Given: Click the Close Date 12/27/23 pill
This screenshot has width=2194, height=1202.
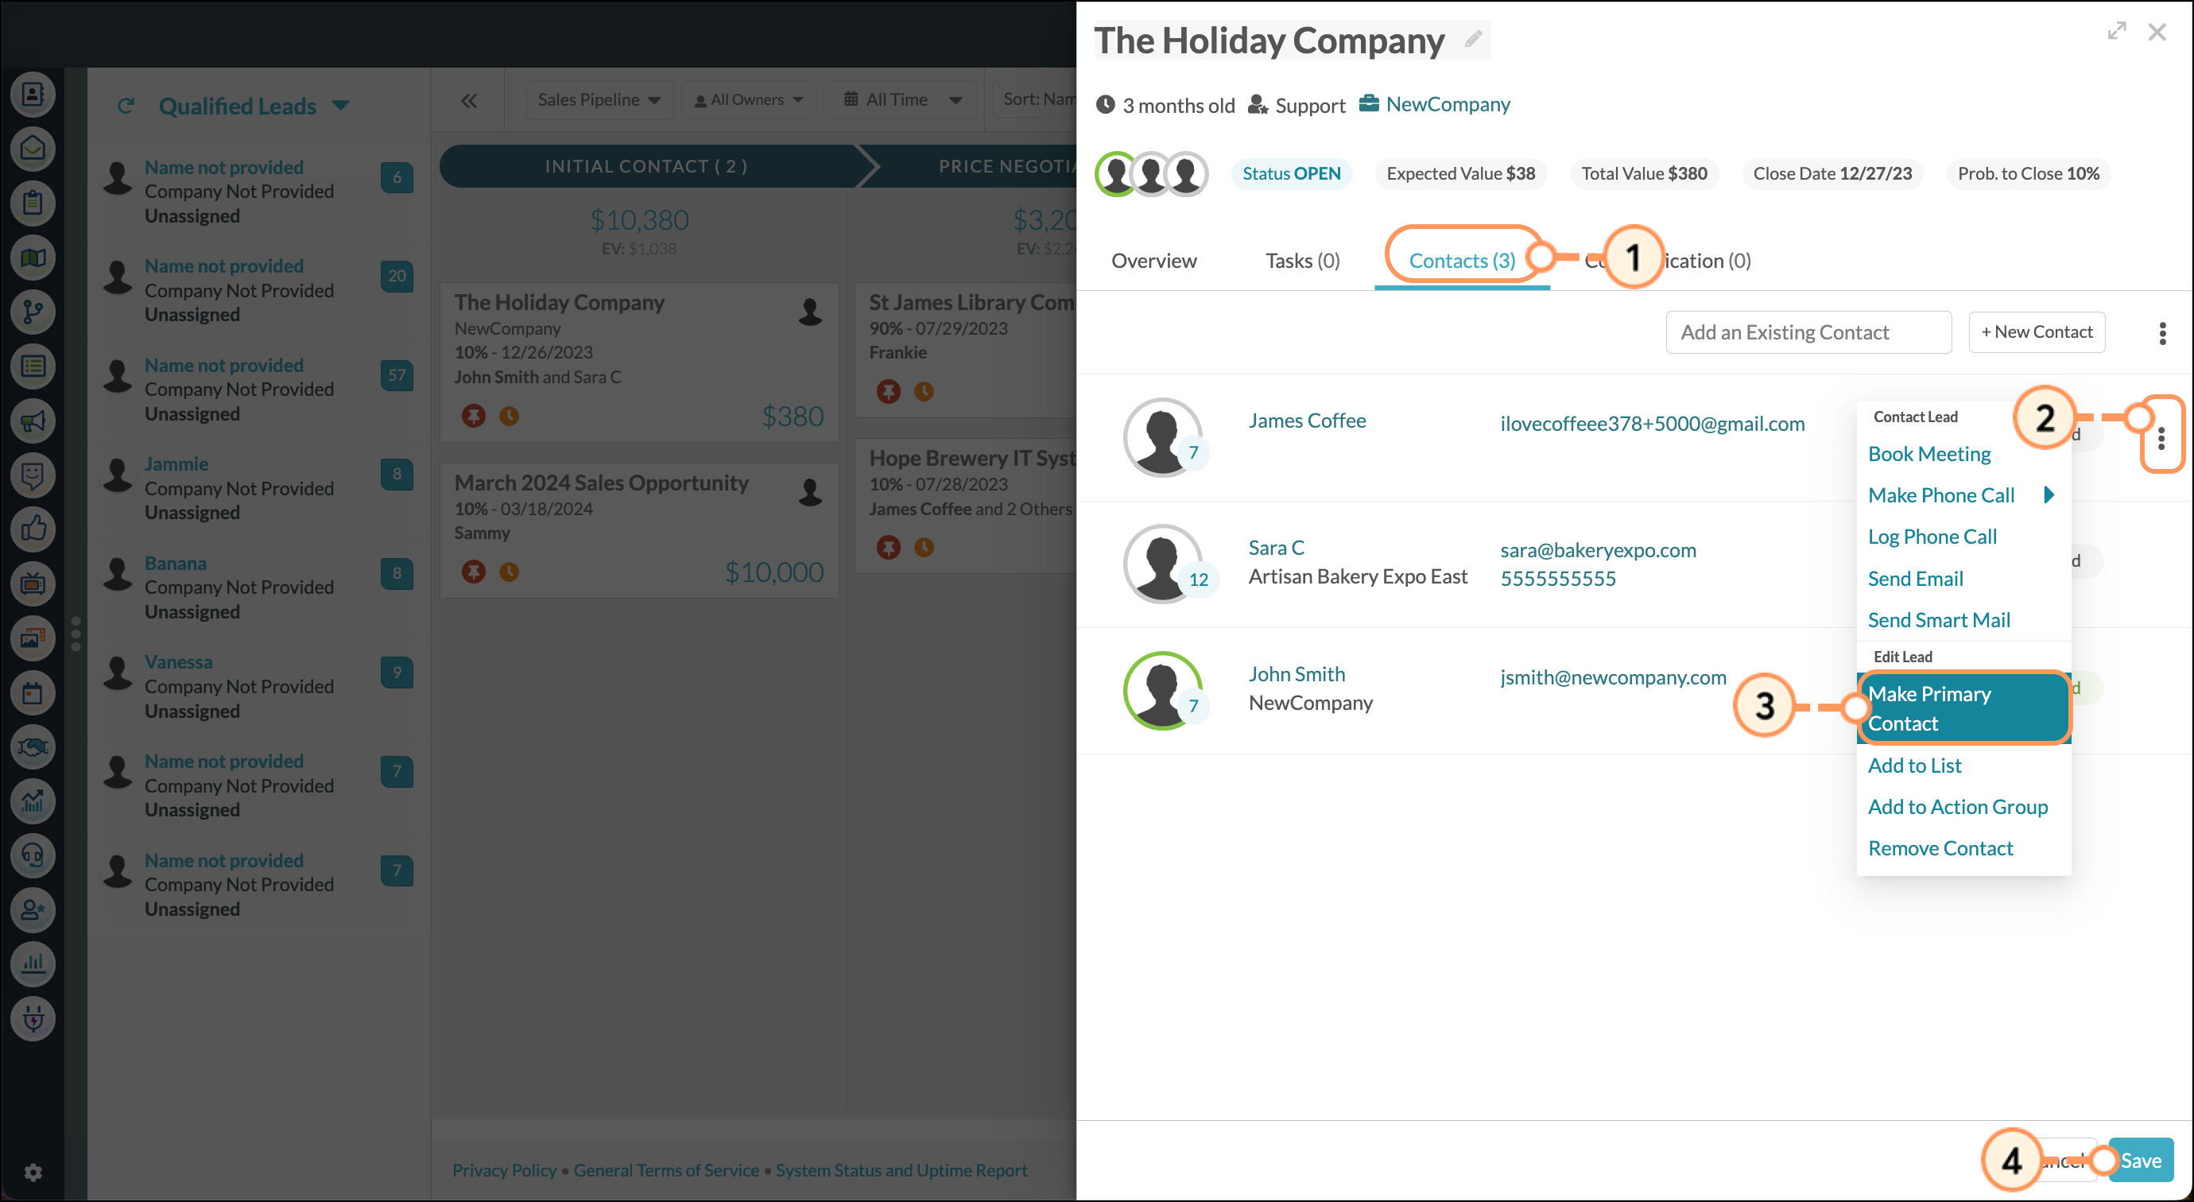Looking at the screenshot, I should click(1832, 174).
